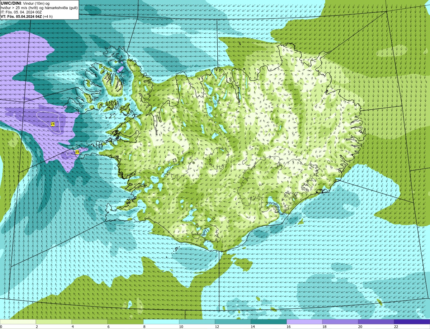Viewport: 430px width, 329px height.
Task: Click the legend scale value 16
Action: tap(289, 327)
